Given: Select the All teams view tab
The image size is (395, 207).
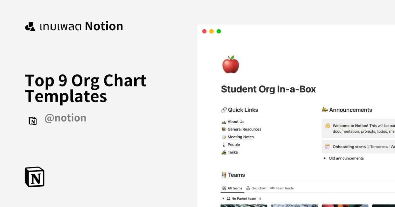Looking at the screenshot, I should point(232,188).
